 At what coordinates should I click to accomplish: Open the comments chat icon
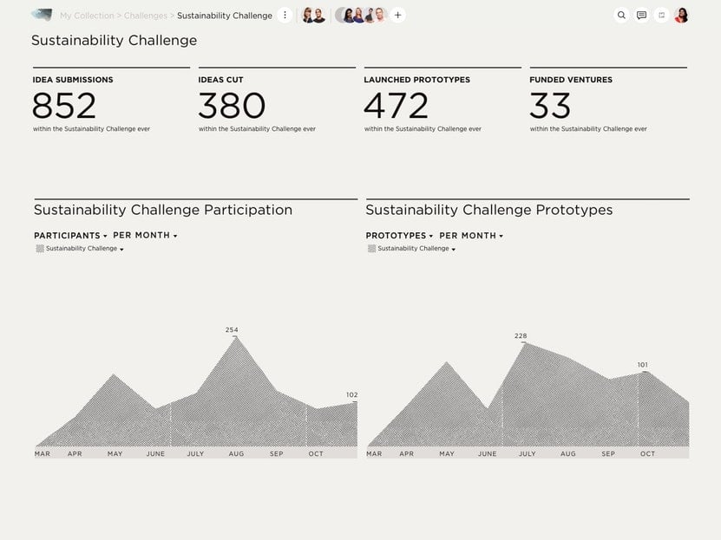(641, 15)
